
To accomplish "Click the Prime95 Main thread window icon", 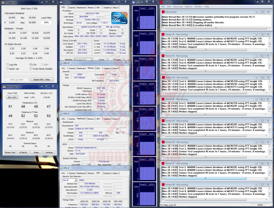I will click(163, 12).
